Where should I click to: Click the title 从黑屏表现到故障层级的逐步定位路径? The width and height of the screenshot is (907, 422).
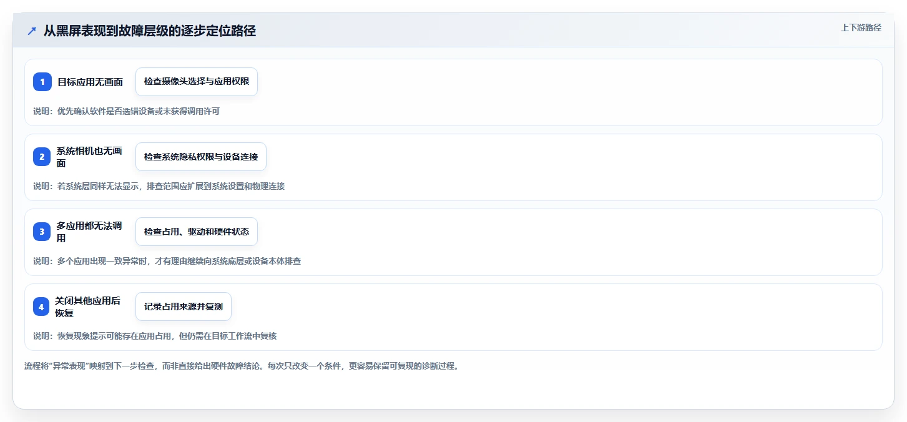[x=150, y=31]
